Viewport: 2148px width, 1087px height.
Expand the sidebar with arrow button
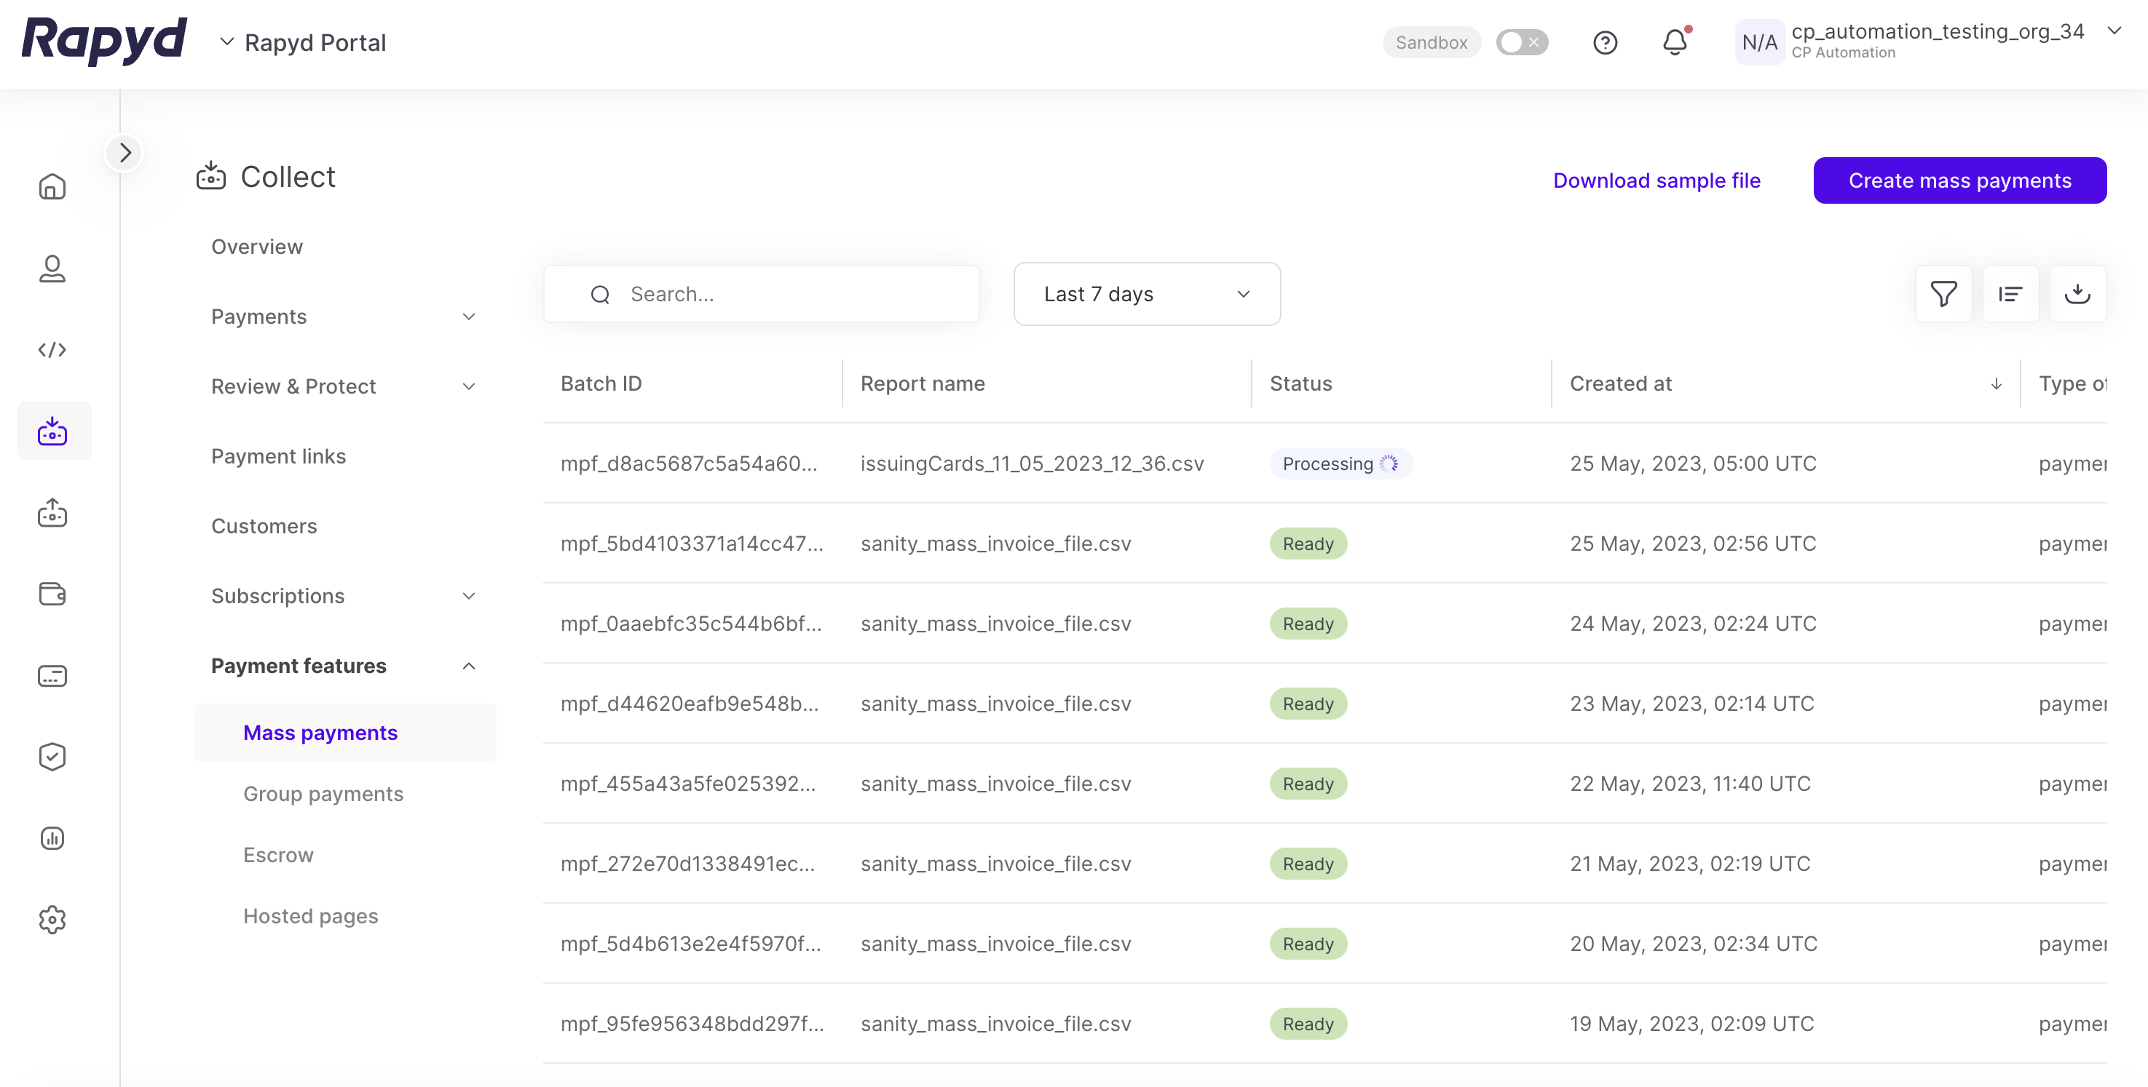[x=125, y=154]
